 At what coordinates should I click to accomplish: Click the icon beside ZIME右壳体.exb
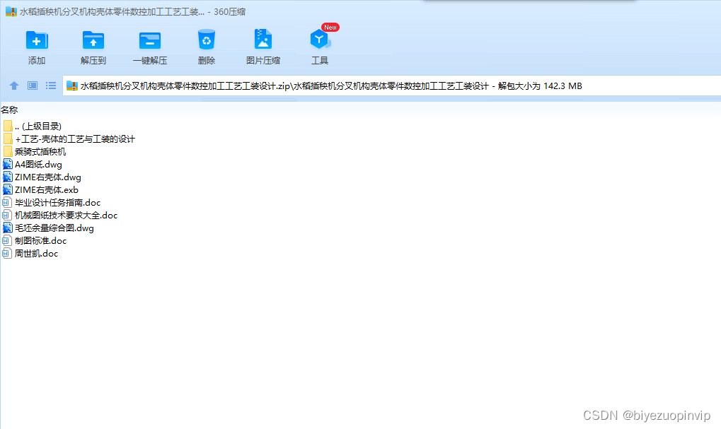7,189
